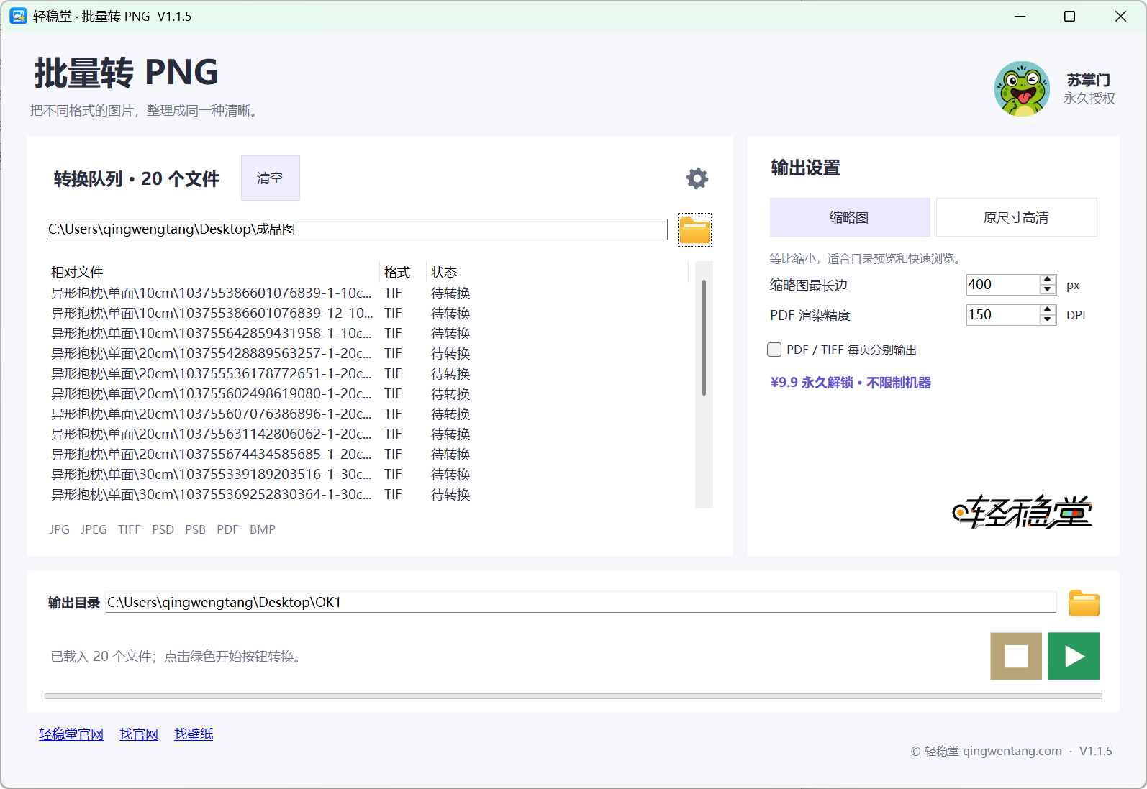
Task: Select file row 103755428889563257-1-20c
Action: [368, 354]
